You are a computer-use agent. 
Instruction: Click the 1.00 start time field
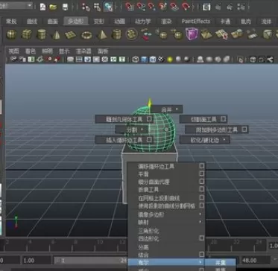point(37,261)
